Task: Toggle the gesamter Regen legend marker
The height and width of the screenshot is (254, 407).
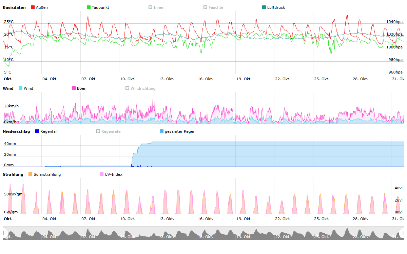Action: 162,131
